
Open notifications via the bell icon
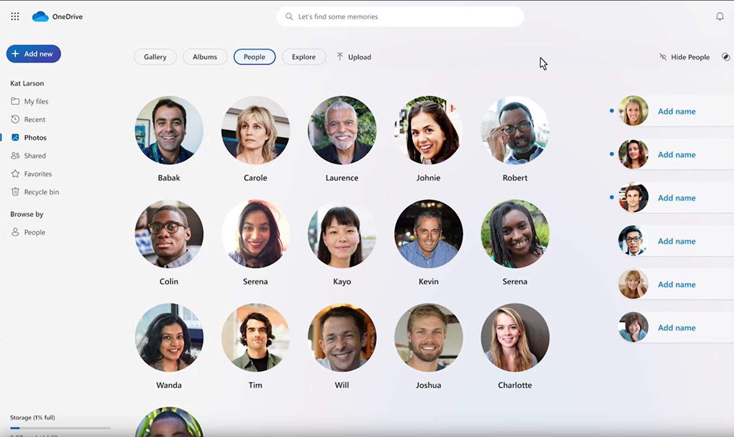point(720,16)
